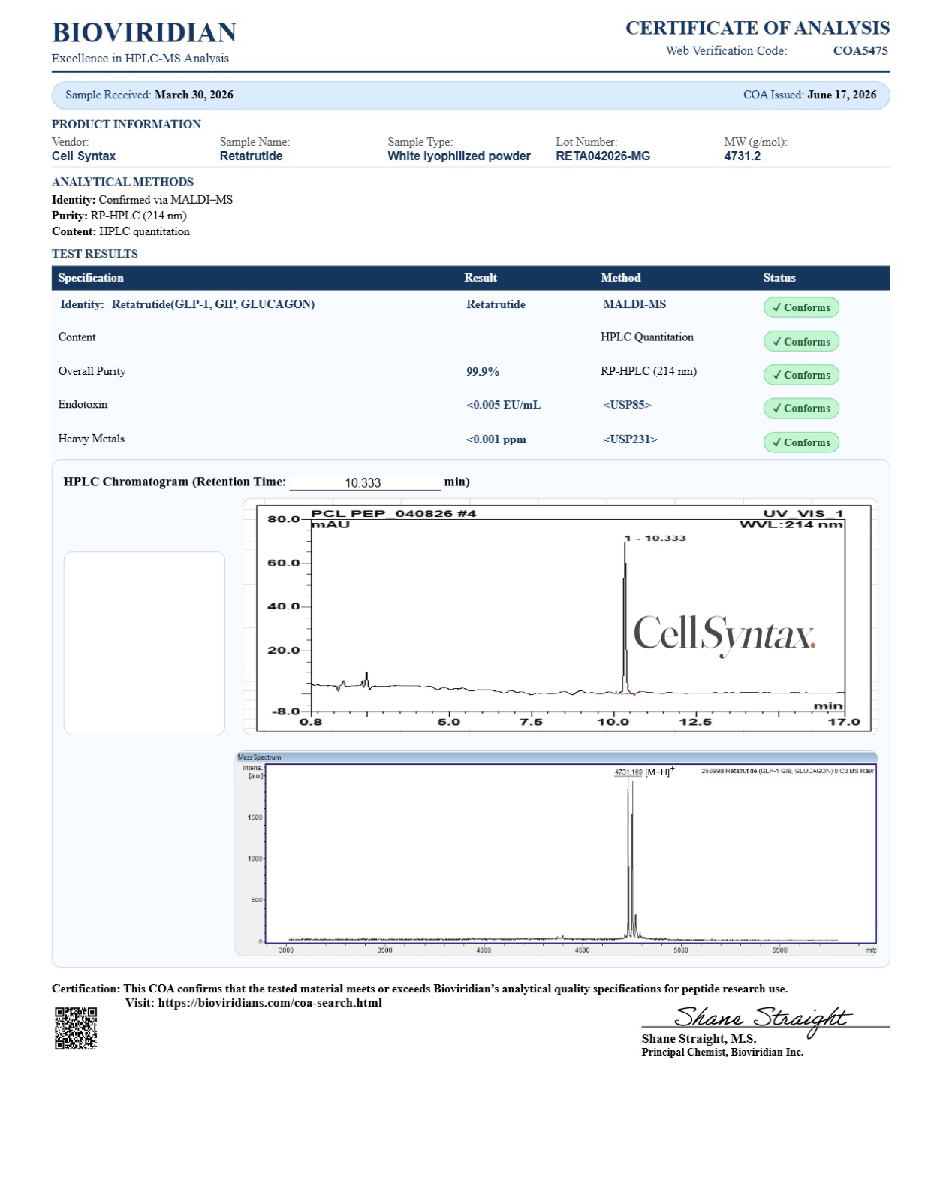Screen dimensions: 928x1202
Task: Open the bioviridians.com coa-search link
Action: tap(270, 1003)
